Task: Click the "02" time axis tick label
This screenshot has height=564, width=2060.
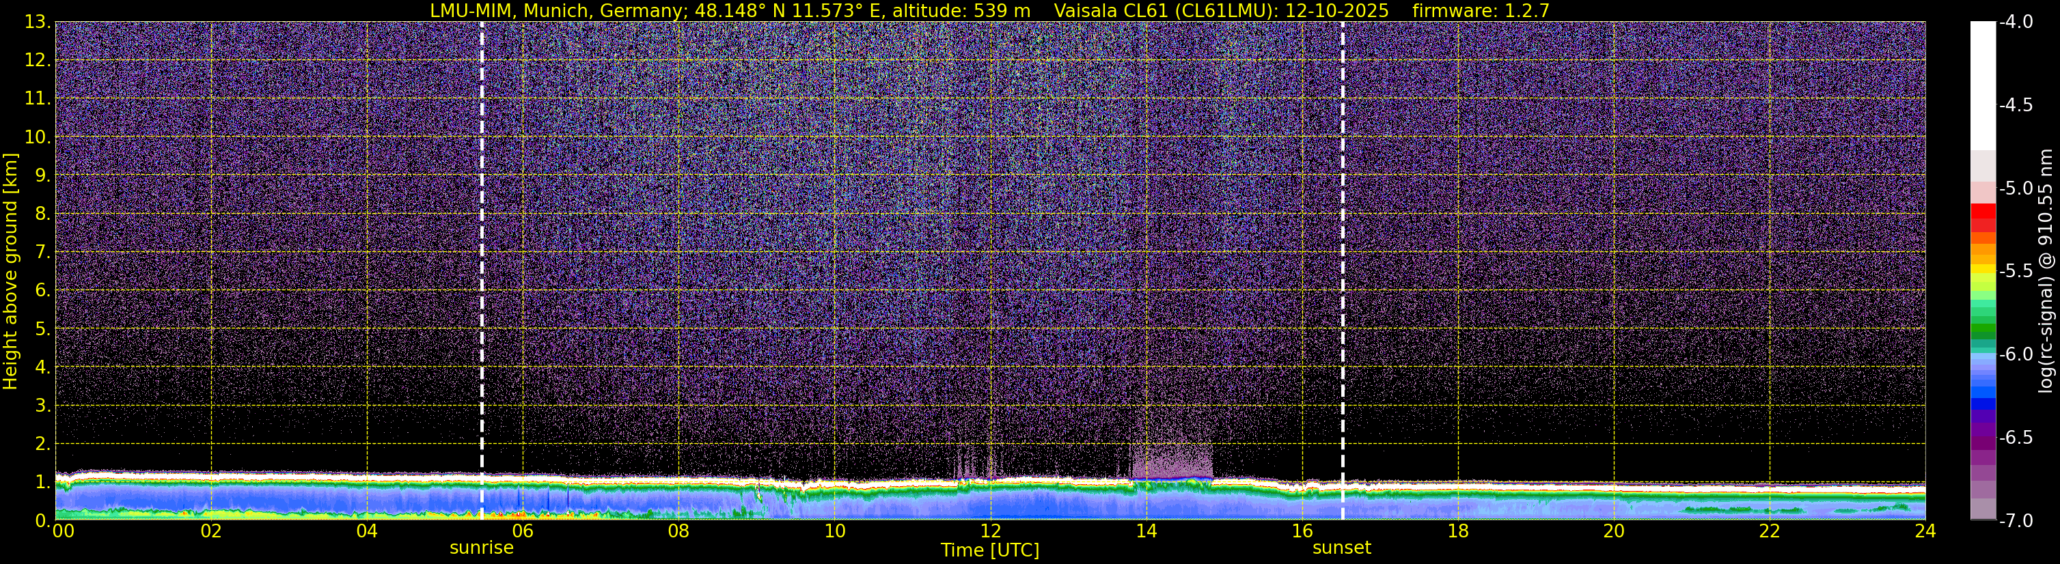Action: click(211, 531)
